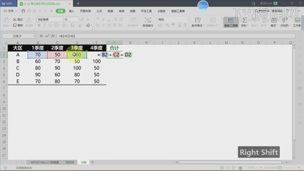Toggle Bold formatting
The height and width of the screenshot is (171, 304).
coord(39,25)
